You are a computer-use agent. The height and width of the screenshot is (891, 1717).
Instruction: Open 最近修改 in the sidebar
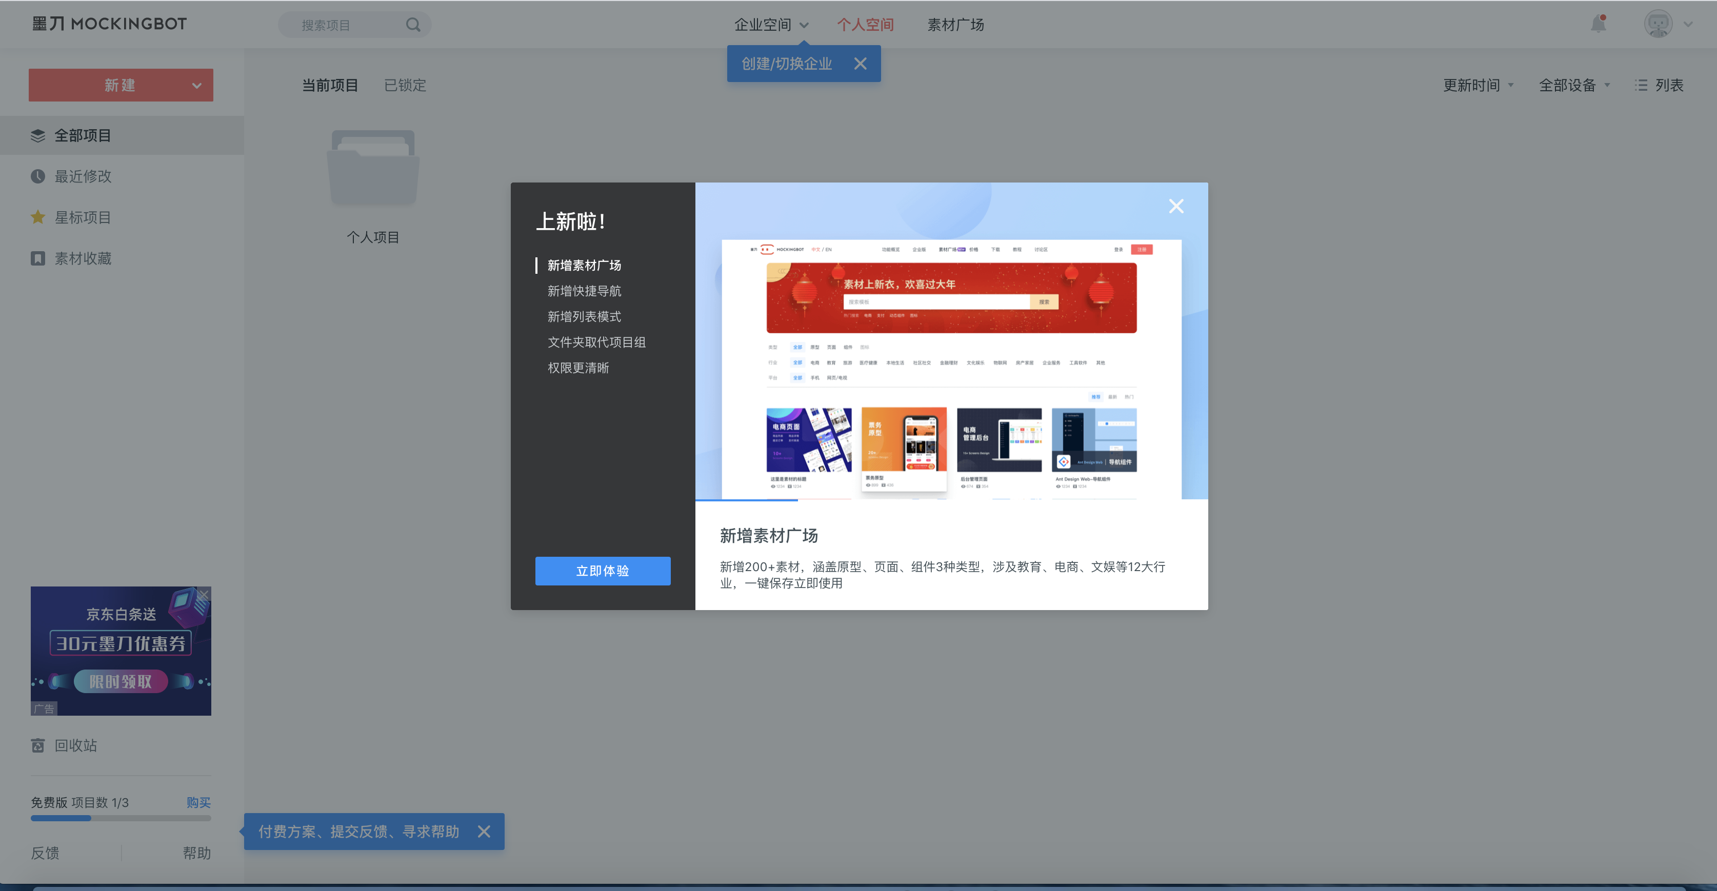pos(83,176)
